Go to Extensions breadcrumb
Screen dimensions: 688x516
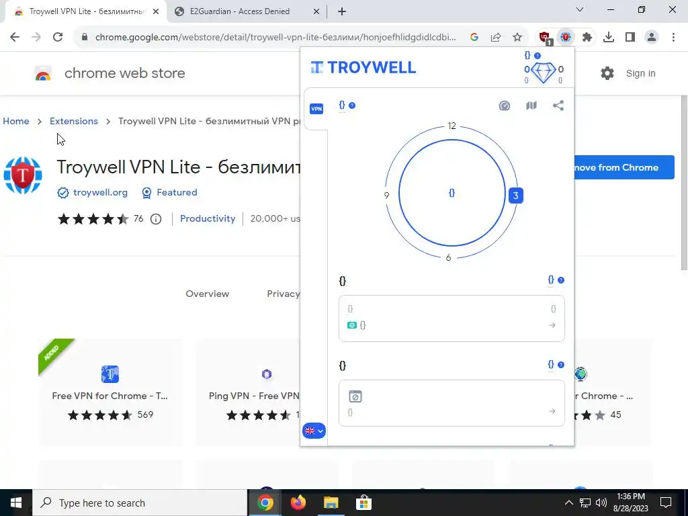click(74, 121)
